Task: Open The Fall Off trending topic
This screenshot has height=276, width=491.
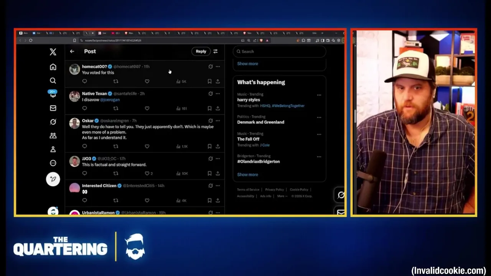Action: tap(248, 139)
